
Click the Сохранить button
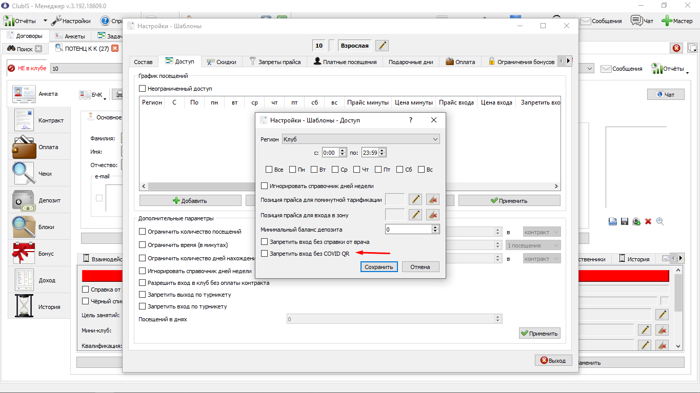pyautogui.click(x=379, y=267)
